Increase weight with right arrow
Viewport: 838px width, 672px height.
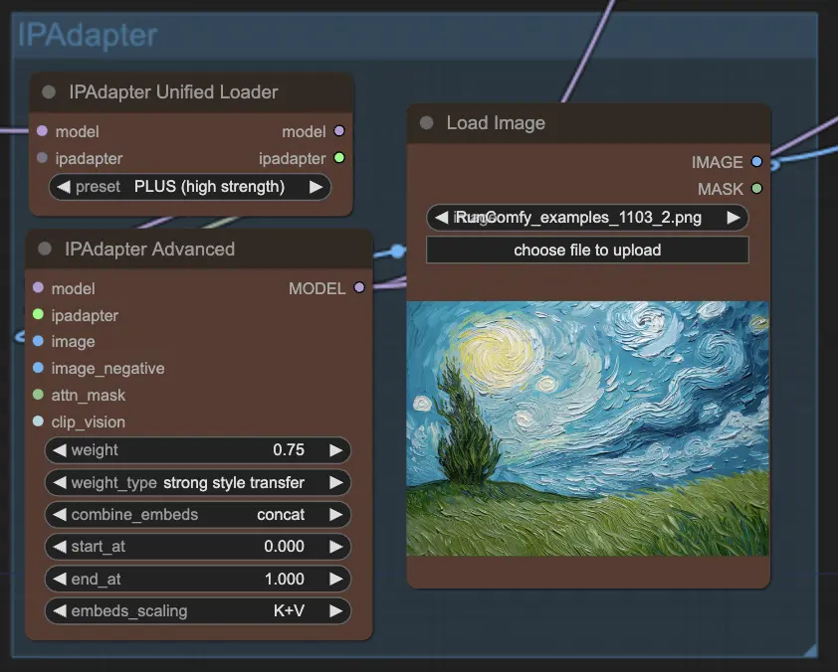[x=336, y=450]
